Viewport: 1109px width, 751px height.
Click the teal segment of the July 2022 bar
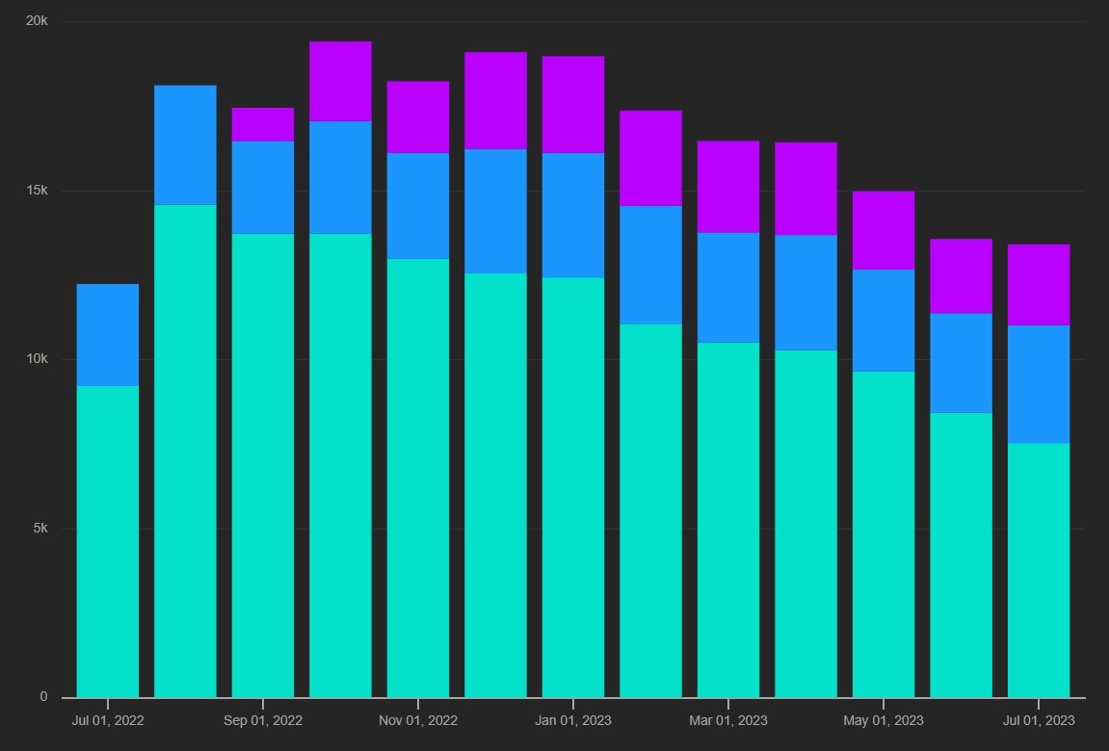click(x=107, y=541)
